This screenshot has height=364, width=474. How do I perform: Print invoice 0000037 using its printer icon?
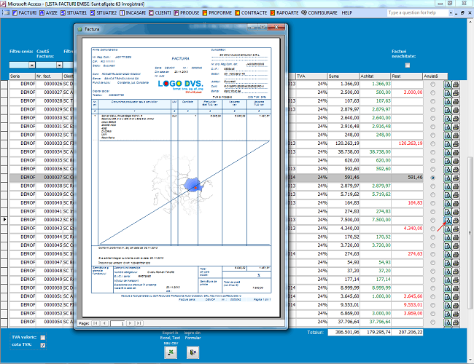pyautogui.click(x=456, y=178)
